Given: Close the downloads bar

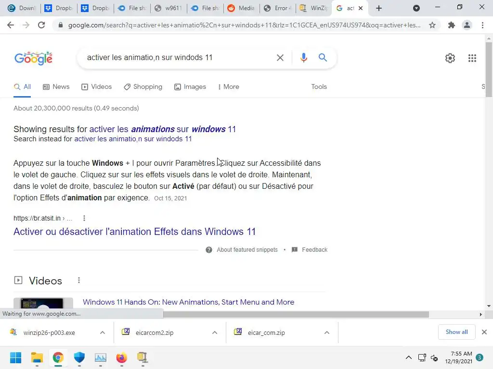Looking at the screenshot, I should 484,332.
